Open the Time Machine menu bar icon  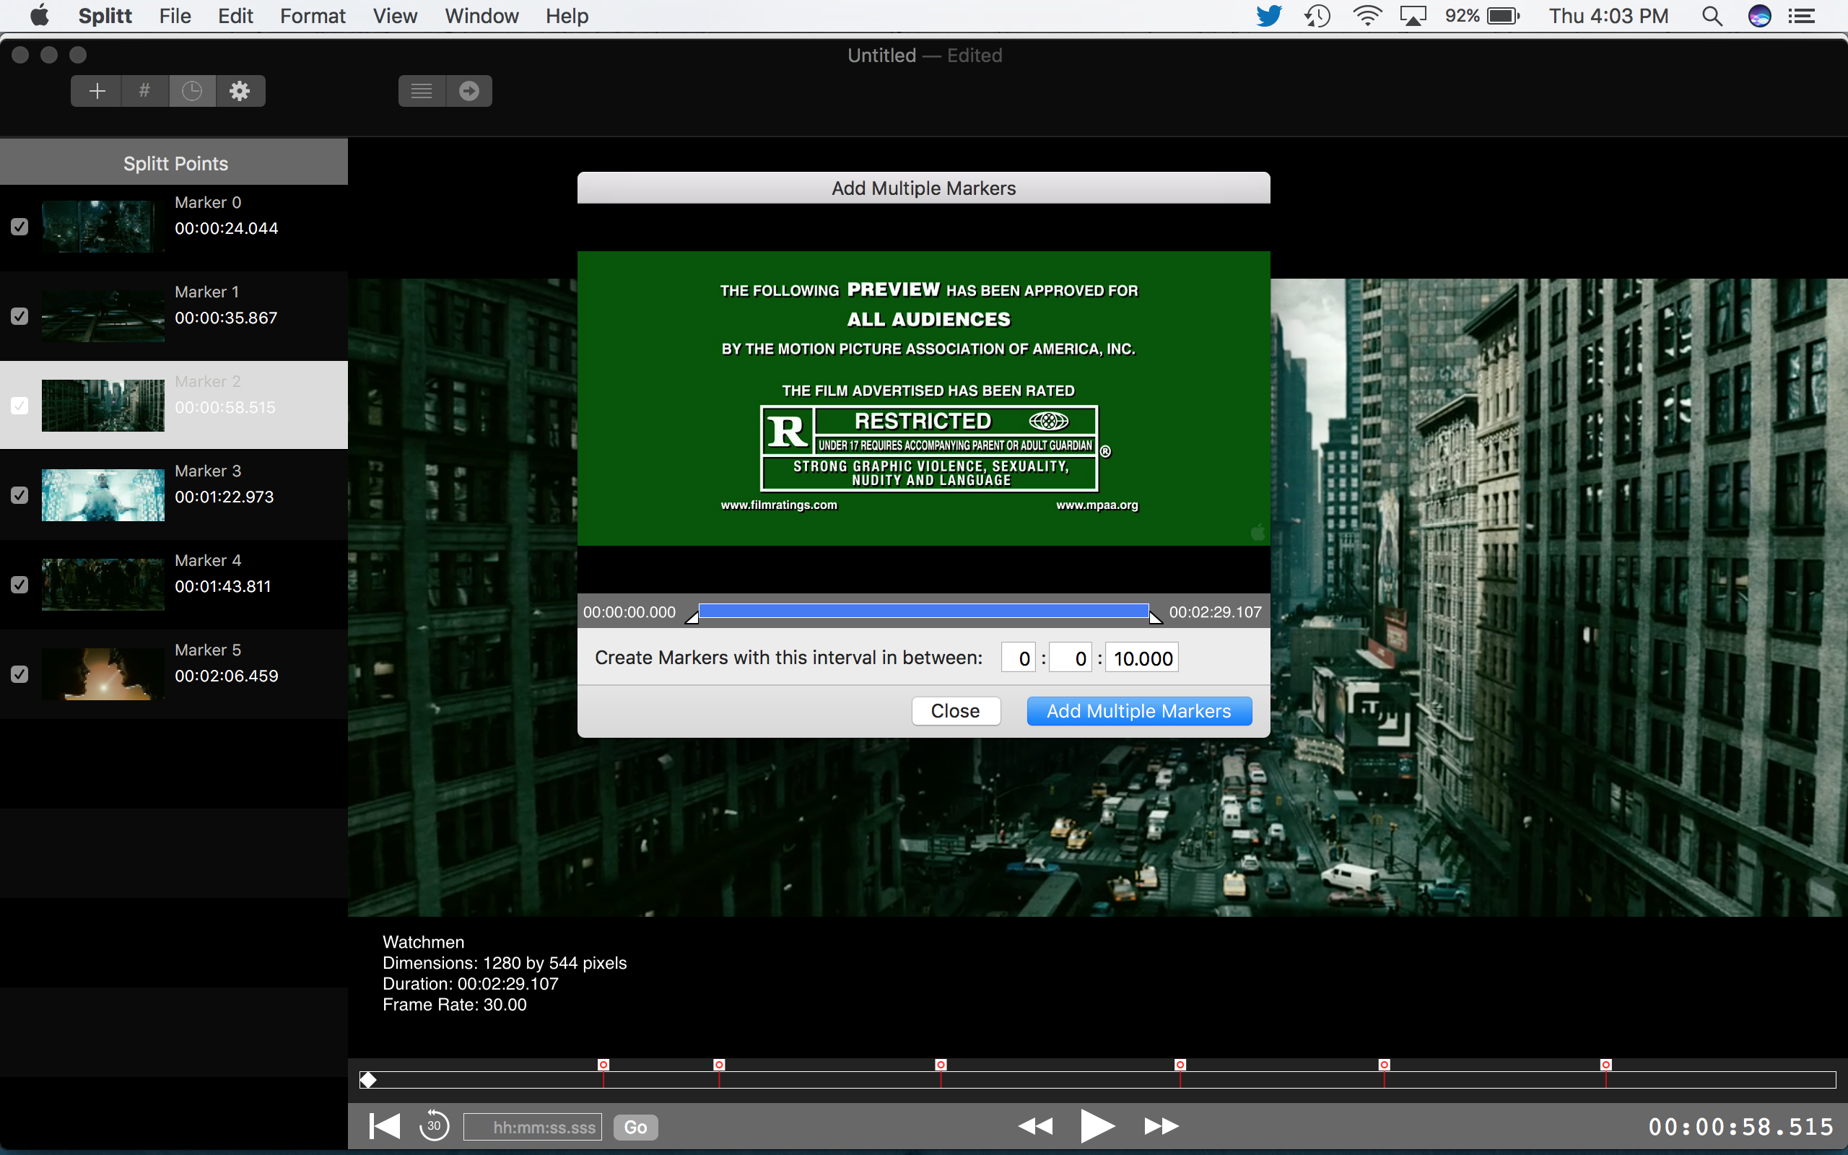[1317, 16]
